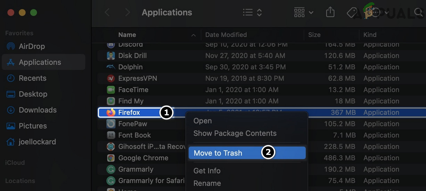This screenshot has width=426, height=191.
Task: Click Rename in the context menu
Action: (207, 183)
